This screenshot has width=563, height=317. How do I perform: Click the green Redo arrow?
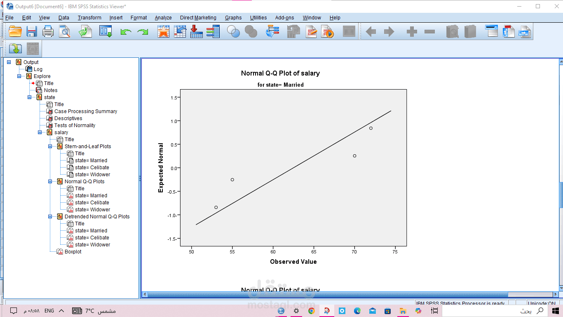(x=143, y=31)
